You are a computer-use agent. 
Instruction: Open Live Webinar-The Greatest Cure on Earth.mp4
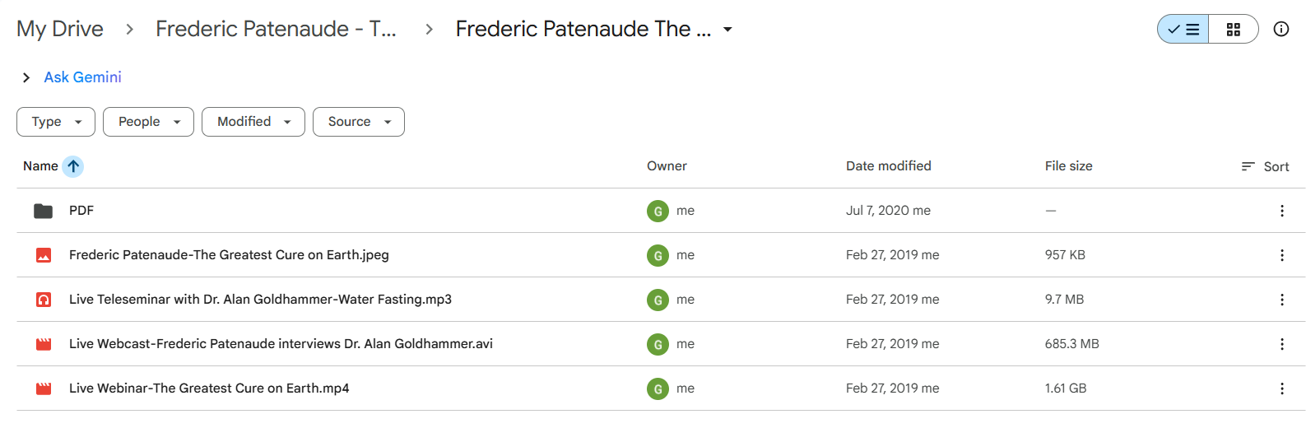pyautogui.click(x=209, y=388)
